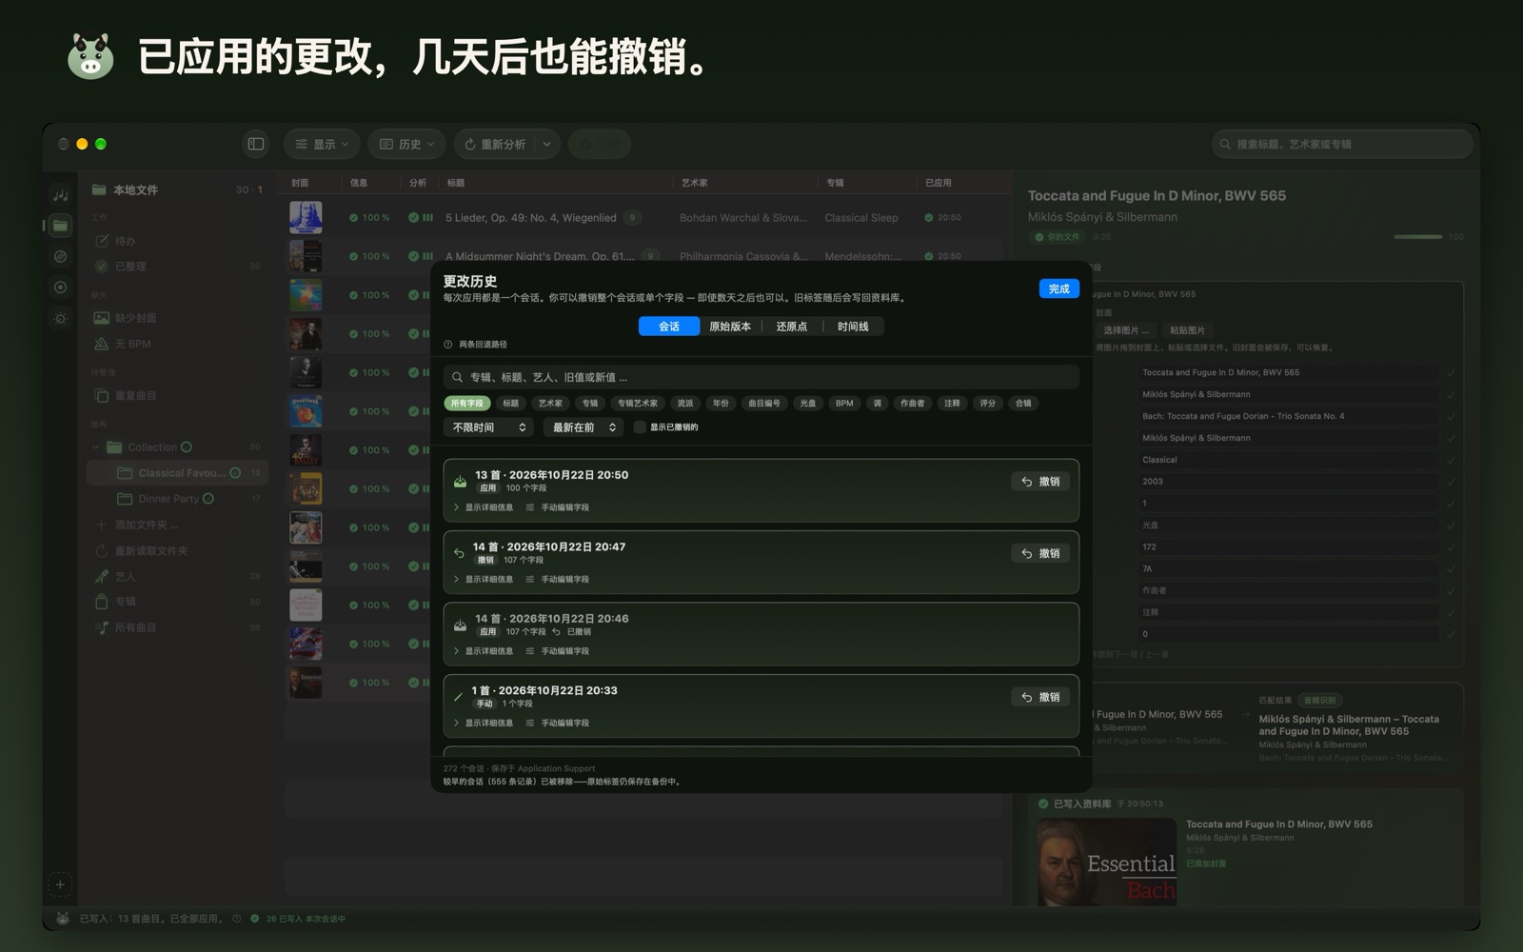Image resolution: width=1523 pixels, height=952 pixels.
Task: Open the music notes library icon
Action: coord(60,194)
